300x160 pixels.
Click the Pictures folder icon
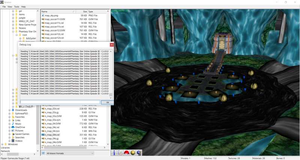click(13, 131)
